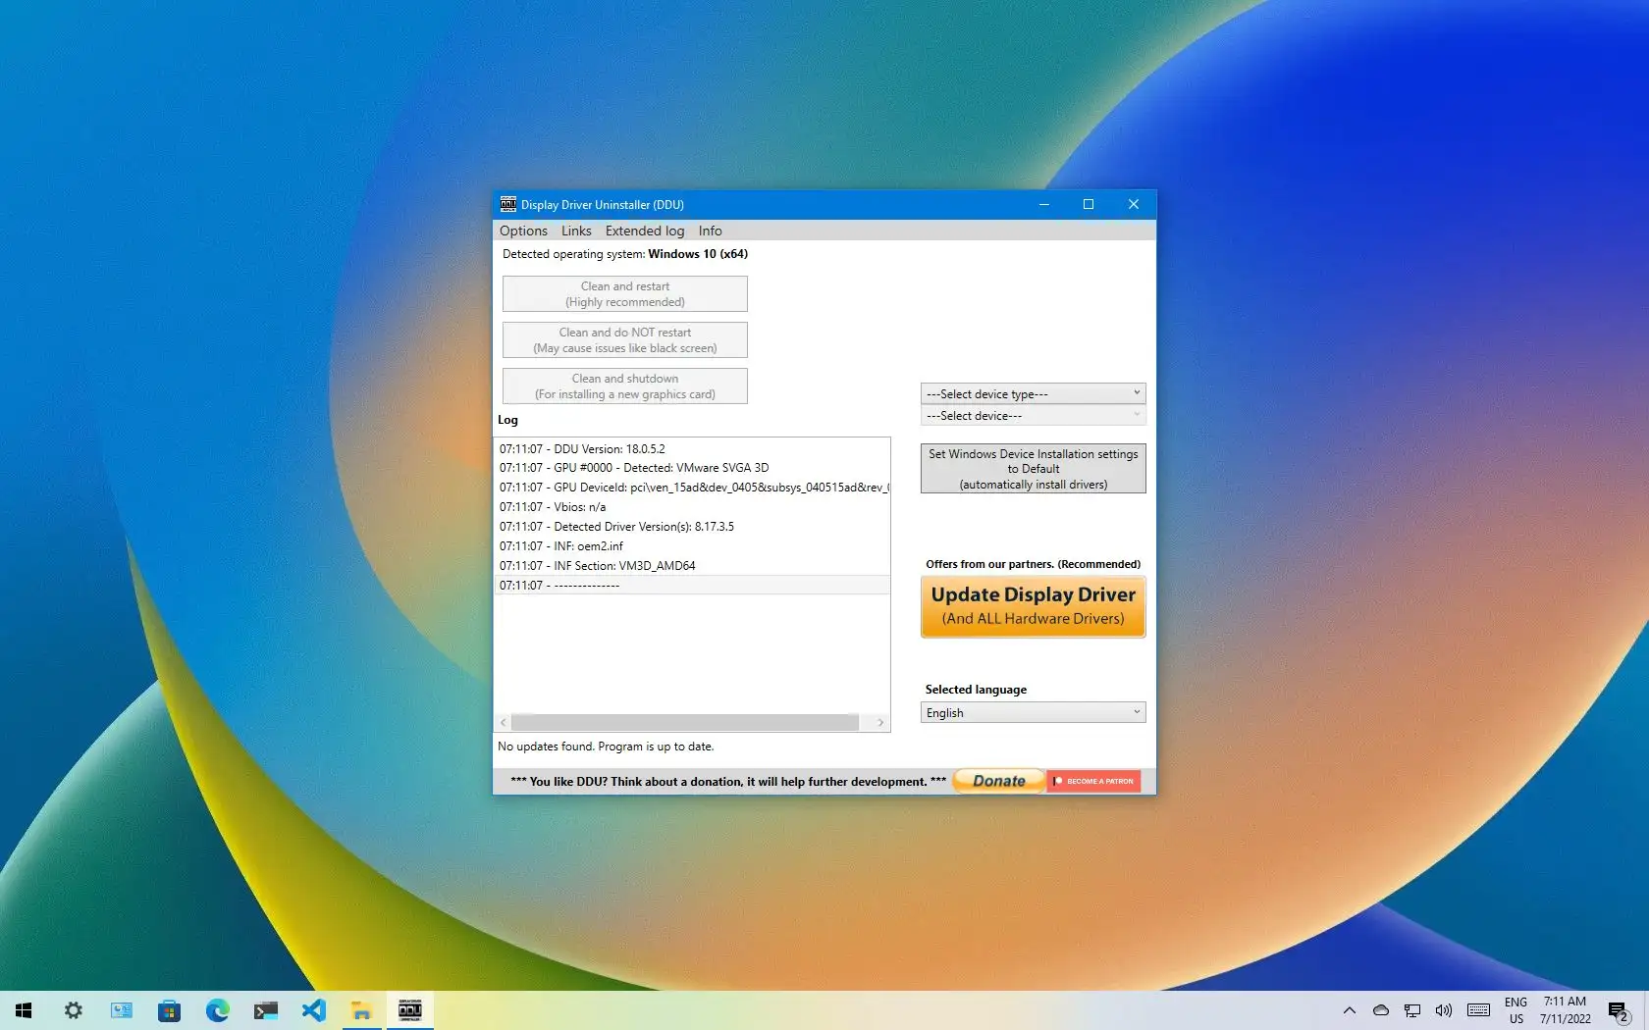Open the Select device dropdown
Screen dimensions: 1649x1030
pos(1032,415)
